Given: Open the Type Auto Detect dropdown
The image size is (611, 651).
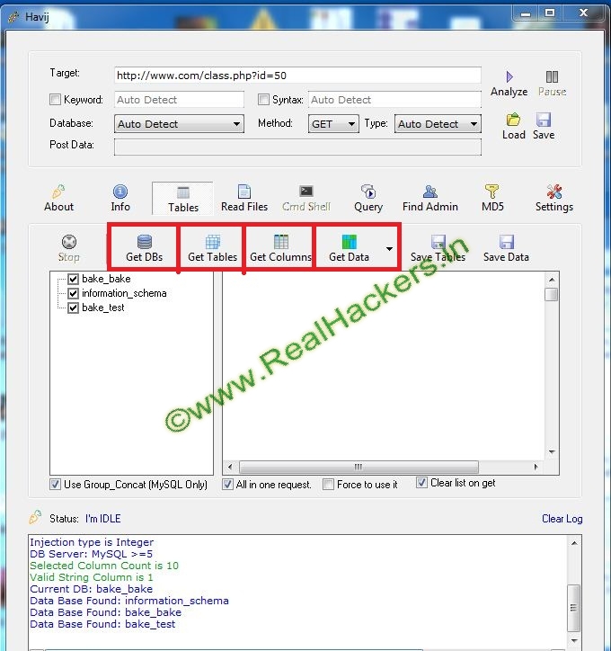Looking at the screenshot, I should 438,124.
